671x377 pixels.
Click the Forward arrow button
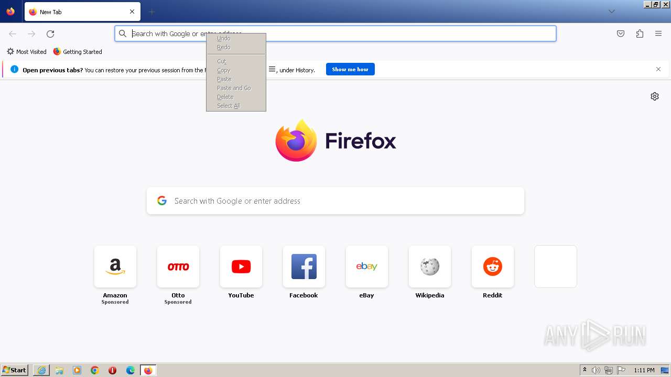(x=31, y=34)
